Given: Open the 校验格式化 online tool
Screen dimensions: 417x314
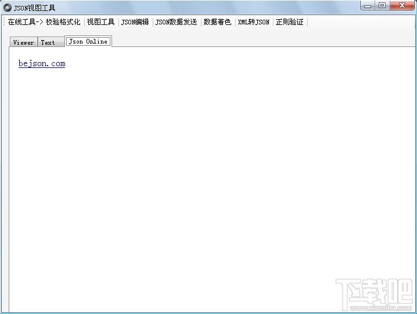Looking at the screenshot, I should tap(63, 22).
